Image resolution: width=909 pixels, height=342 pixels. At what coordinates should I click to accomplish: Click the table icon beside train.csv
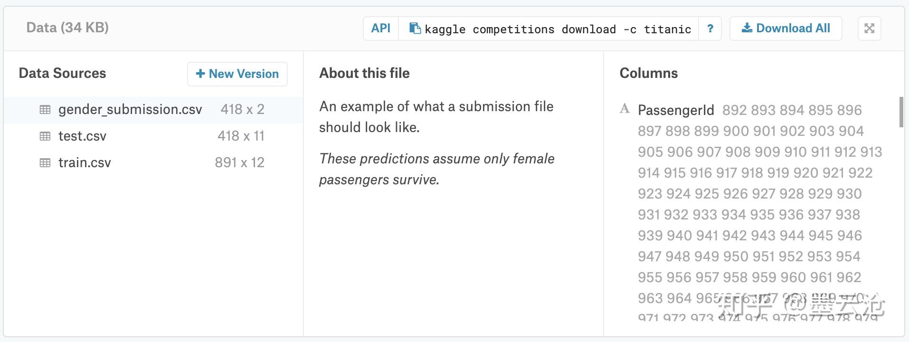(x=45, y=162)
